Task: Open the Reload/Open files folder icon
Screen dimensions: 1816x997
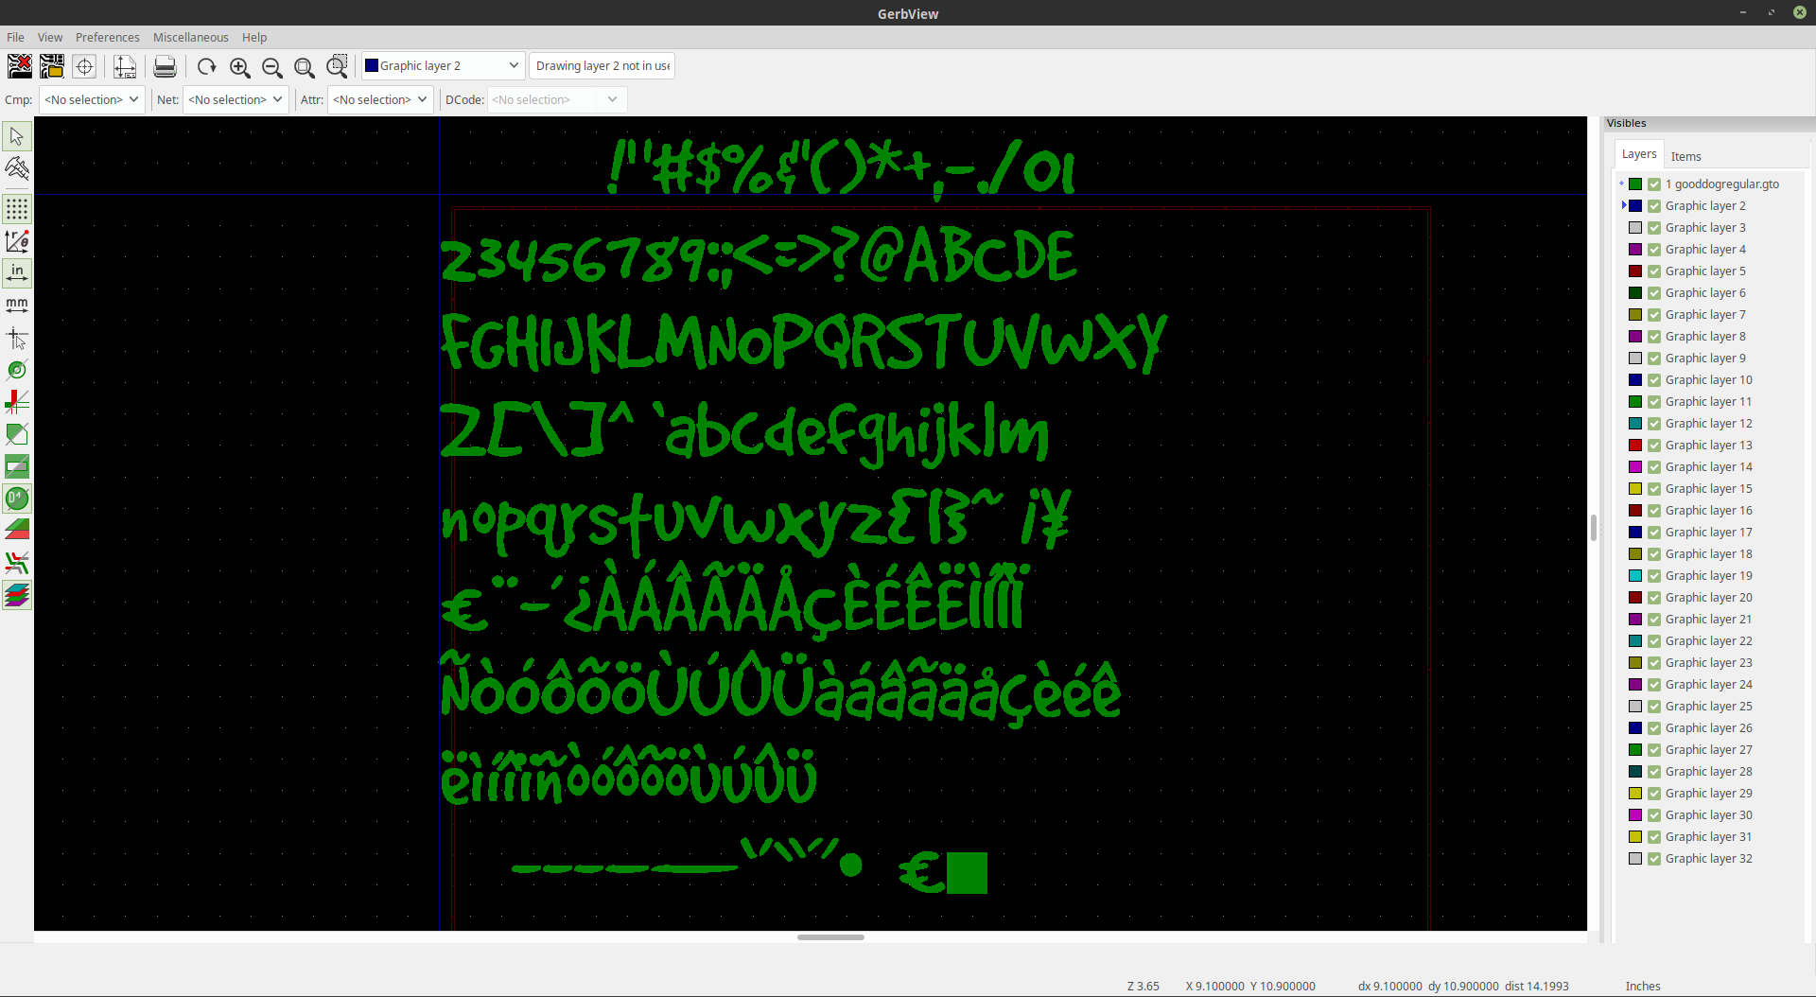Action: pyautogui.click(x=52, y=66)
